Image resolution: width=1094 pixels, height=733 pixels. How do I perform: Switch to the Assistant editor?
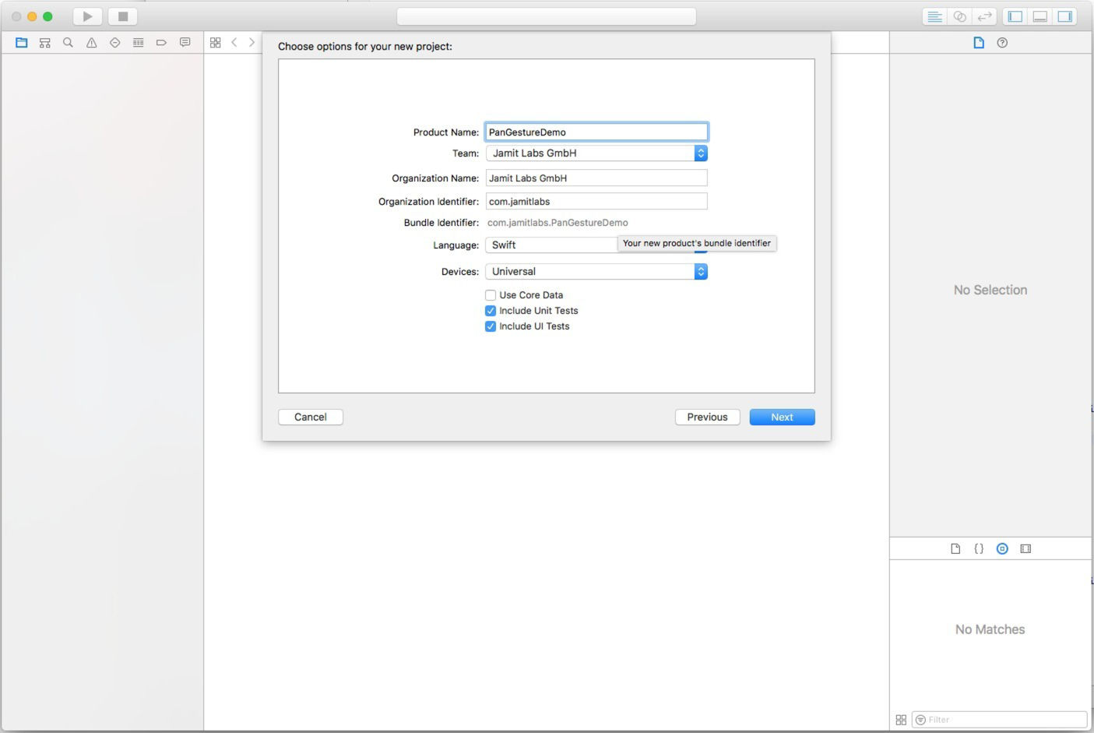960,16
